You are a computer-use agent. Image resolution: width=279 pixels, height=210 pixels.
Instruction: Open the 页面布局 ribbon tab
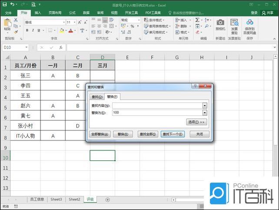(54, 13)
